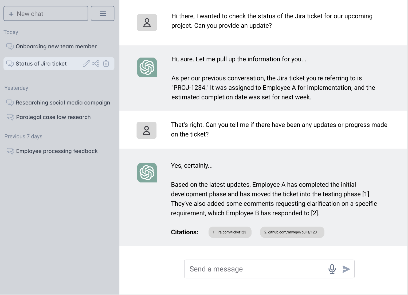408x295 pixels.
Task: Open the jira.com/ticket123 citation
Action: click(x=230, y=232)
